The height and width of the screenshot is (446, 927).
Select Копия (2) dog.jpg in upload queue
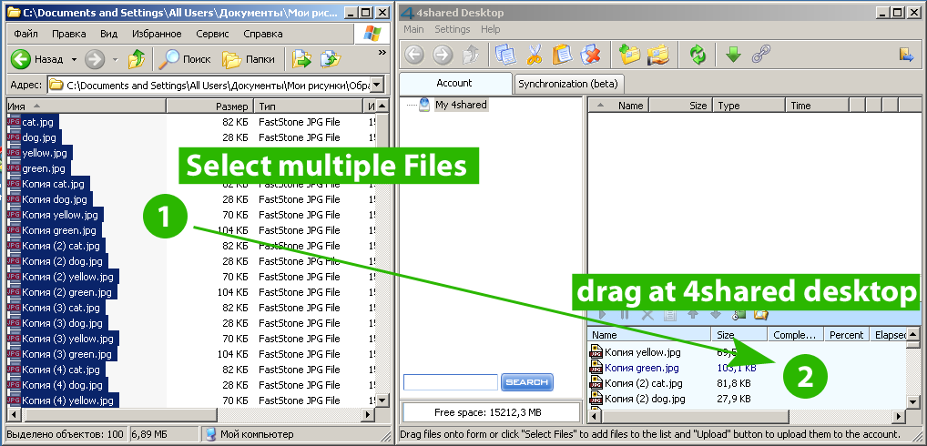coord(645,399)
